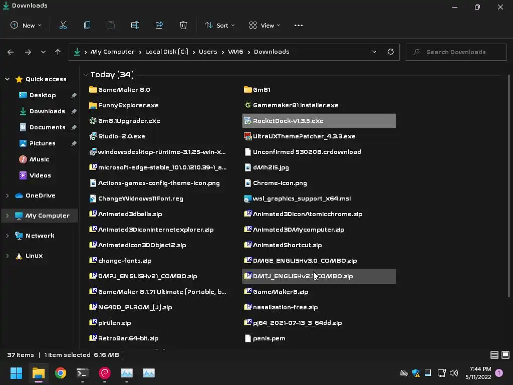Select ChangeWidnows11Font.reg file
The height and width of the screenshot is (385, 513).
pyautogui.click(x=136, y=199)
